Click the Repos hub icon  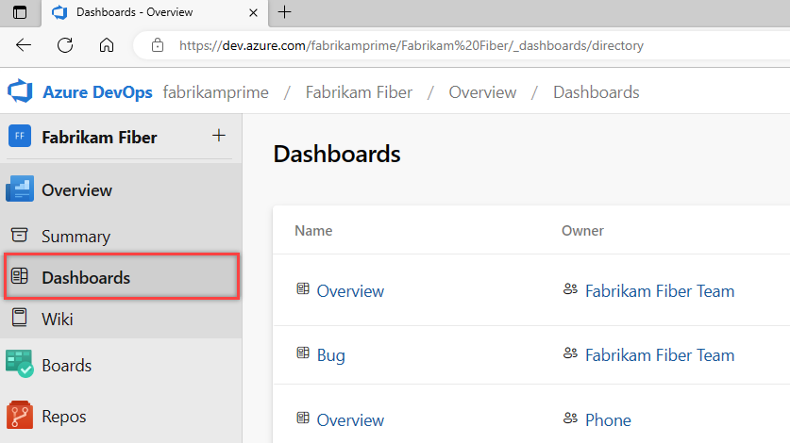(x=20, y=415)
